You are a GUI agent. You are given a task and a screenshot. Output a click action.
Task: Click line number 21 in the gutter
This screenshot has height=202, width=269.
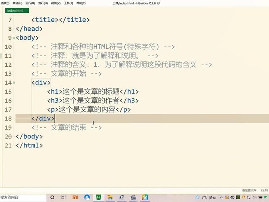coord(8,146)
